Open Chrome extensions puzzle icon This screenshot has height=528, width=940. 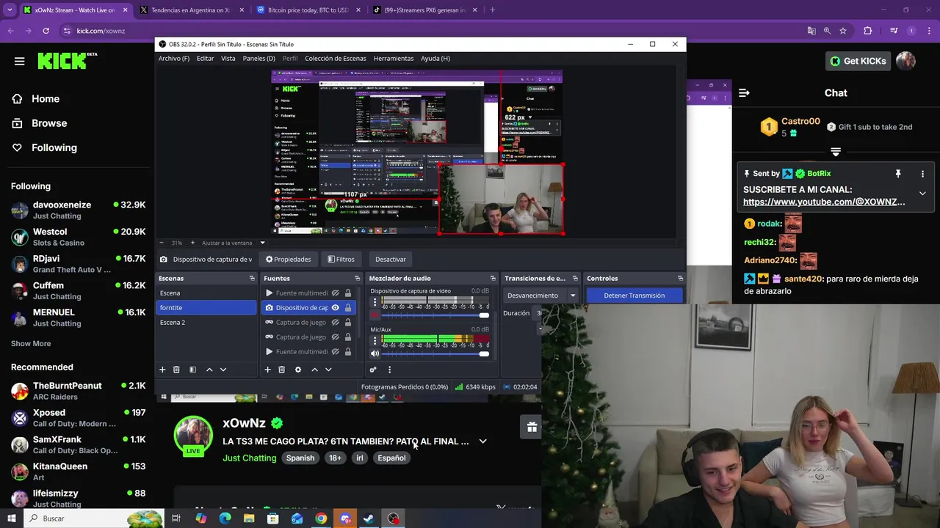point(867,31)
